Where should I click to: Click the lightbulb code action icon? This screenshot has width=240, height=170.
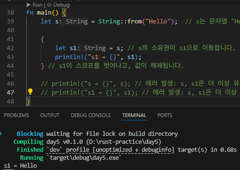click(30, 92)
